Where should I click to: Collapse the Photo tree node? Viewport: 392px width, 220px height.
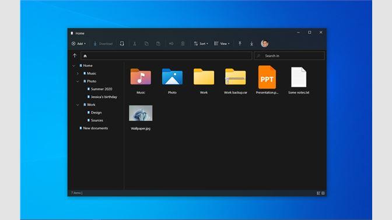(x=78, y=81)
